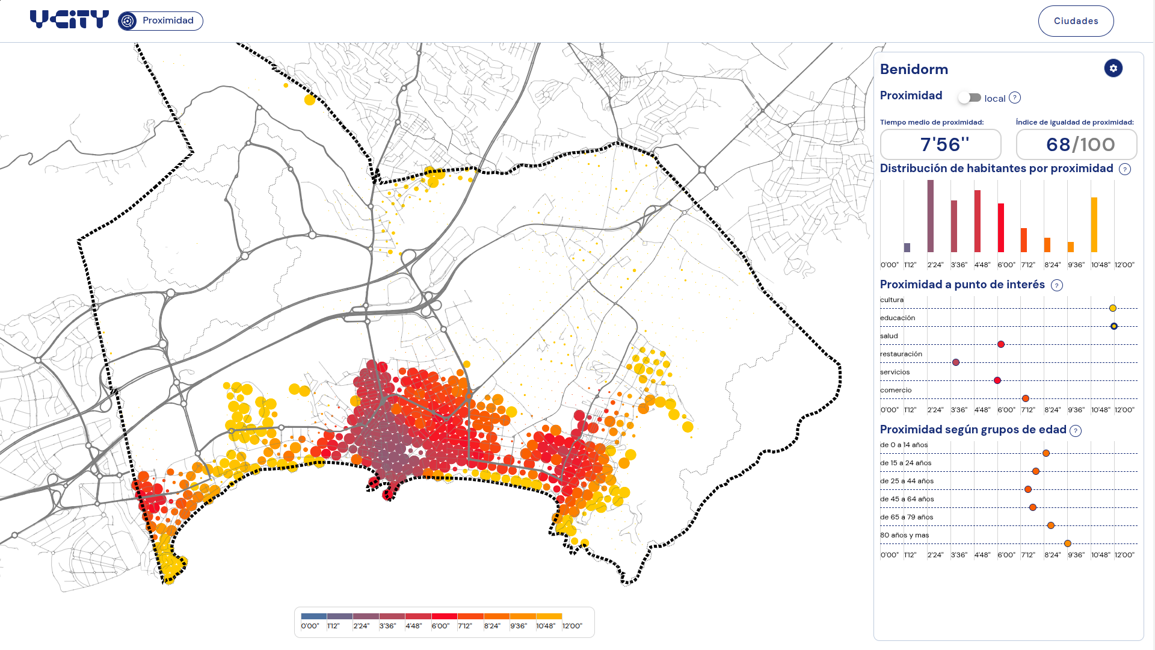Open the Ciudades menu button
Image resolution: width=1155 pixels, height=650 pixels.
click(x=1076, y=21)
